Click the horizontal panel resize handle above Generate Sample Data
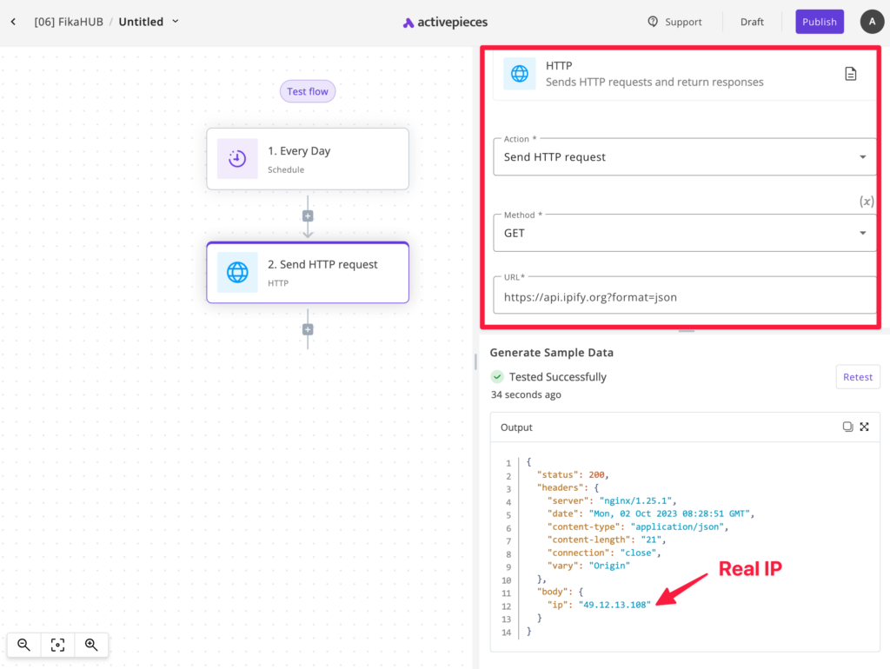This screenshot has width=890, height=669. [687, 331]
